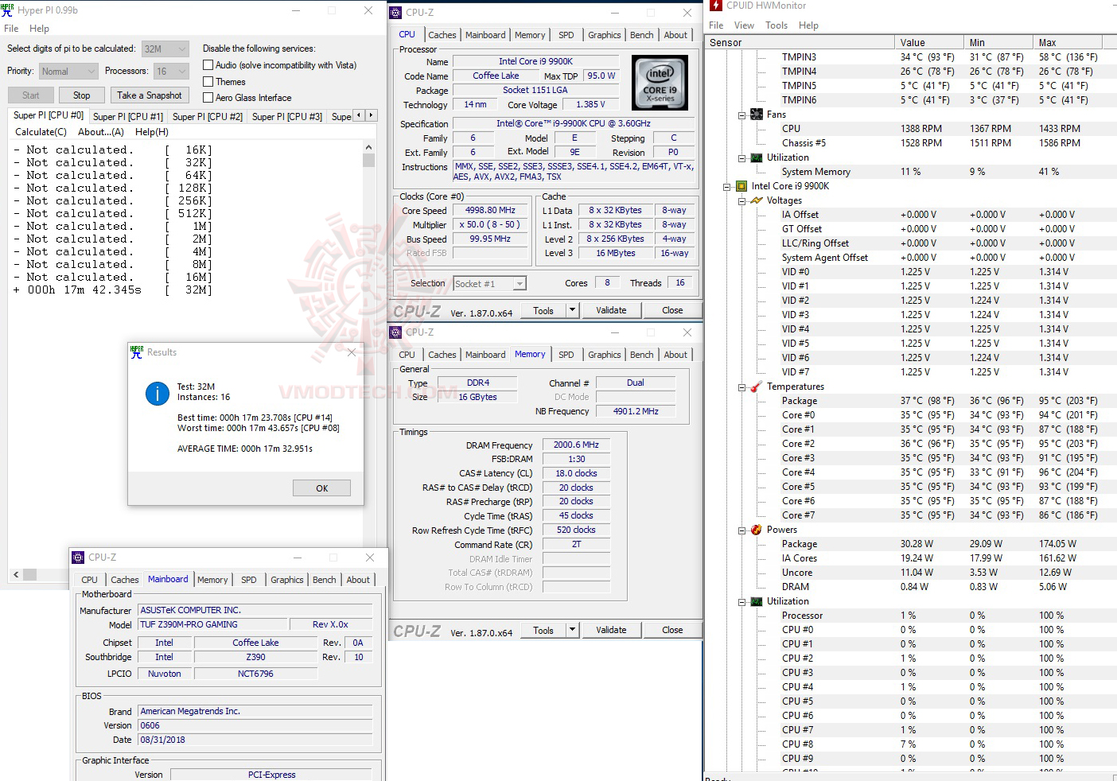Click the fan icon beside Fans
The image size is (1117, 781).
pyautogui.click(x=756, y=114)
